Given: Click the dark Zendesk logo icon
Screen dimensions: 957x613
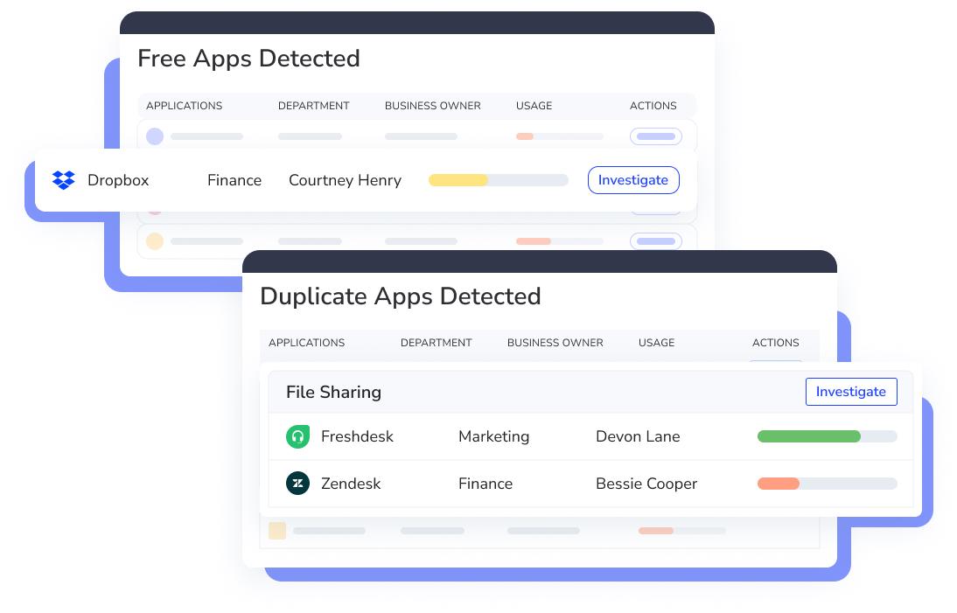Looking at the screenshot, I should click(x=297, y=484).
